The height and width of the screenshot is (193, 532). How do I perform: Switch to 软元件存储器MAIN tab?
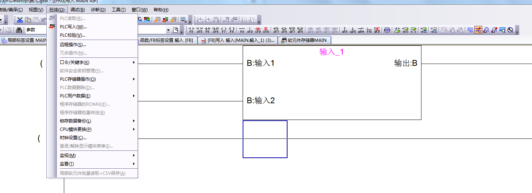(304, 40)
